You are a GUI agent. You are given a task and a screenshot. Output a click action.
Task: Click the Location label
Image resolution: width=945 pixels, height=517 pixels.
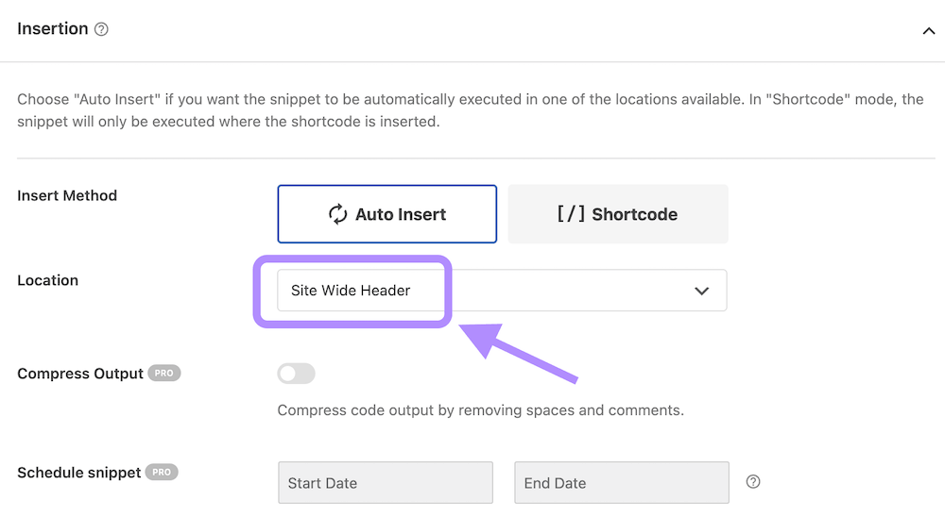click(x=47, y=280)
